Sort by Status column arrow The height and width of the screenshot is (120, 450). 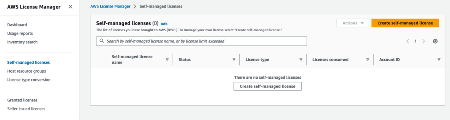coord(234,60)
